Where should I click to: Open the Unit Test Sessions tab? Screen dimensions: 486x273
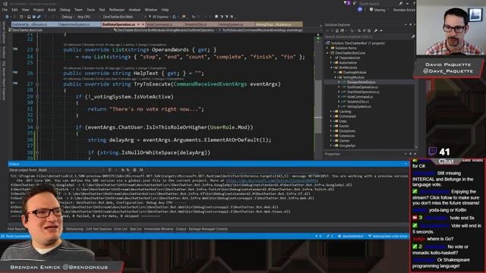(x=98, y=229)
